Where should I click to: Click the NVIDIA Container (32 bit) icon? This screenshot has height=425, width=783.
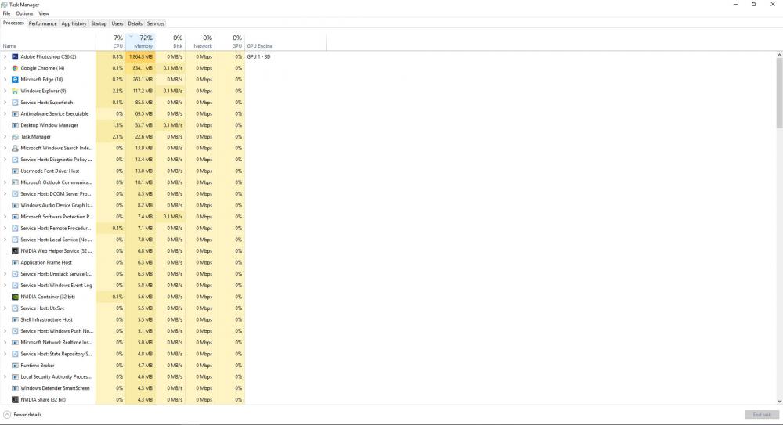coord(15,297)
